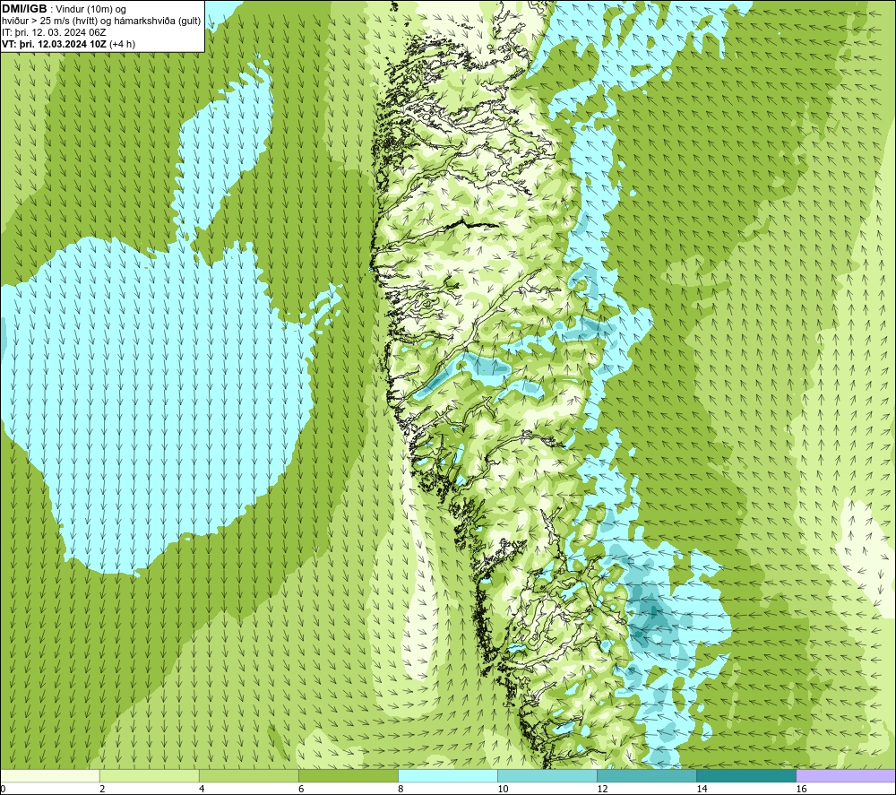This screenshot has width=896, height=795.
Task: Click the 'hviður > 25 m/s (hvítt)' legend description
Action: coord(49,22)
